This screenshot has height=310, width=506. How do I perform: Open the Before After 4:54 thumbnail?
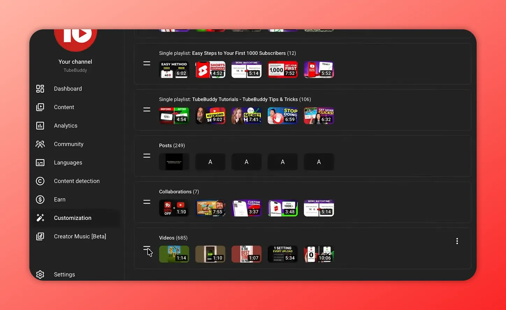[x=174, y=116]
